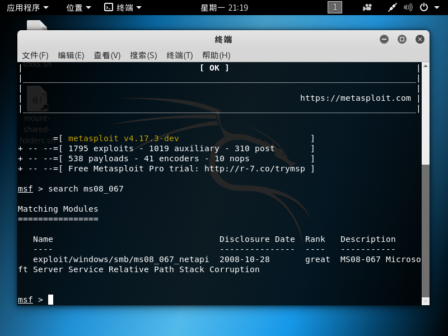Image resolution: width=448 pixels, height=336 pixels.
Task: Click the bottom msf prompt cursor
Action: (x=50, y=300)
